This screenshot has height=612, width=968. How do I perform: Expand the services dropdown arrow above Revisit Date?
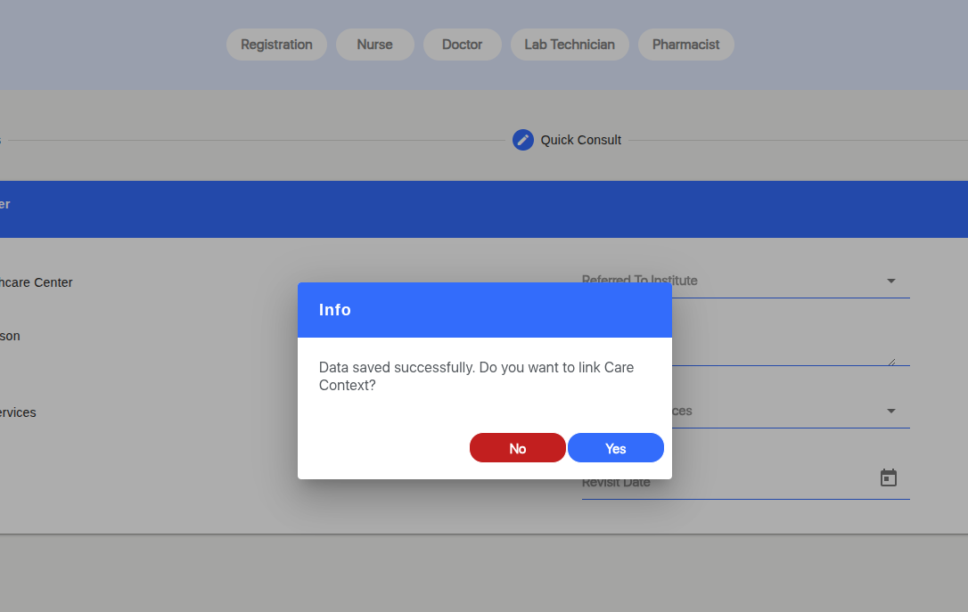point(890,412)
